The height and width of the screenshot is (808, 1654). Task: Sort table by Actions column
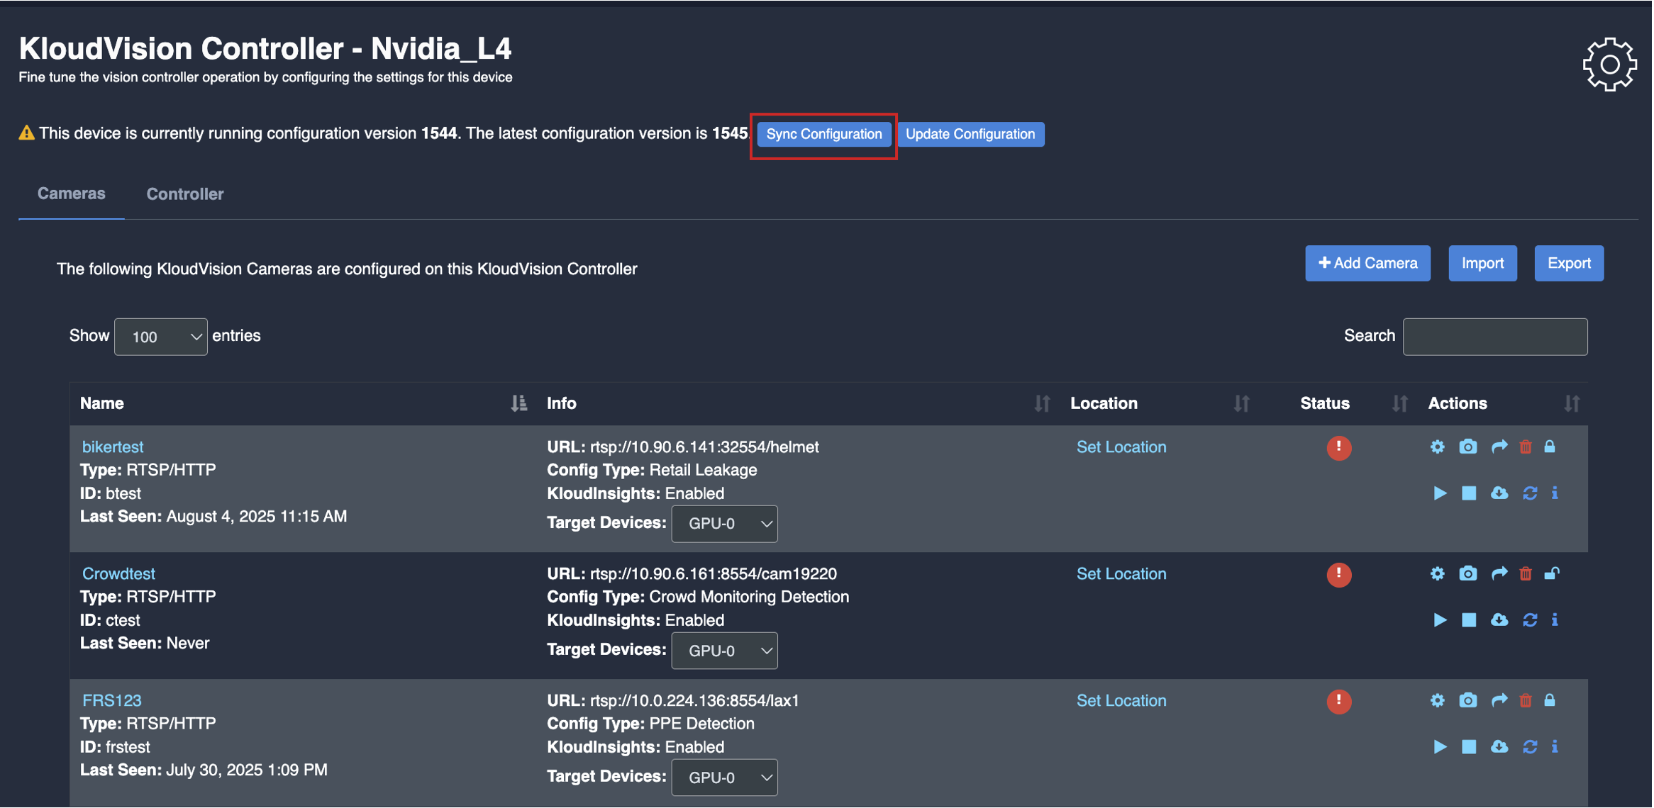coord(1571,403)
